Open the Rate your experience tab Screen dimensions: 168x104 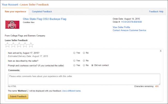click(16, 12)
